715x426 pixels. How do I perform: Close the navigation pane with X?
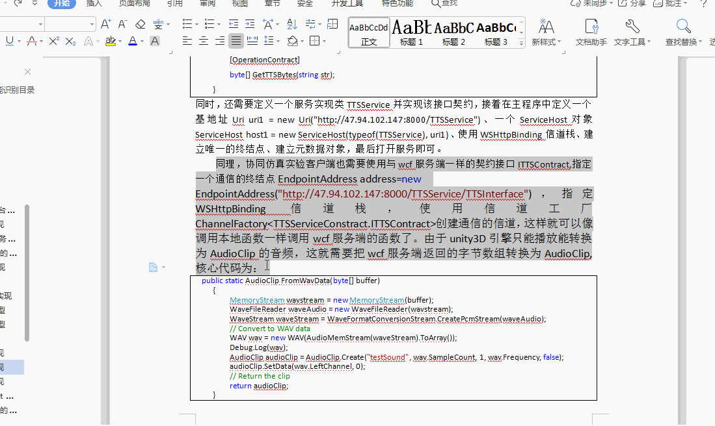(27, 72)
